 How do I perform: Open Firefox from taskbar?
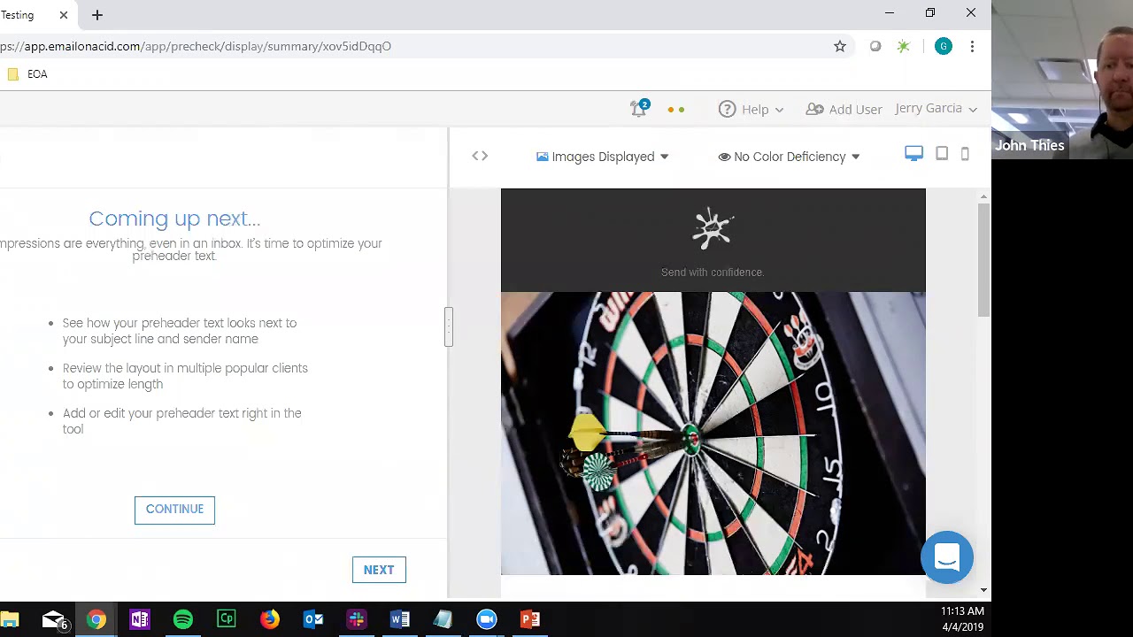tap(270, 619)
